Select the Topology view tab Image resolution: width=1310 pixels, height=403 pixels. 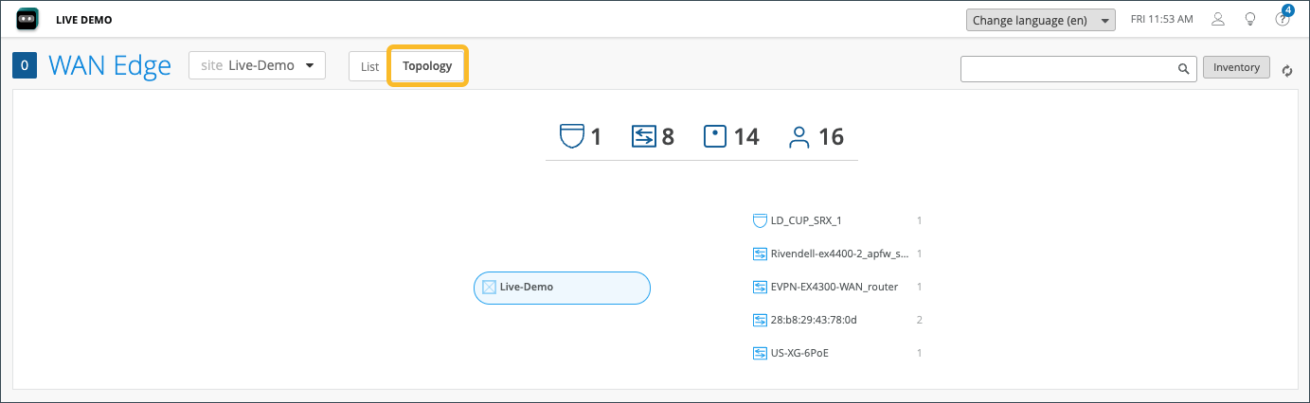(427, 66)
